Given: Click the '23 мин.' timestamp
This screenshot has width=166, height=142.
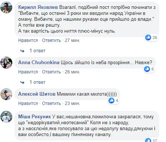Looking at the screenshot, I should point(72,103).
